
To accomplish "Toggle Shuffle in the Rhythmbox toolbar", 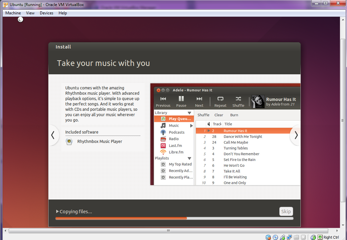I will [x=238, y=101].
